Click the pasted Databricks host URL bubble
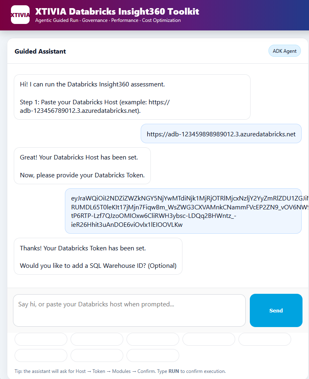 [x=221, y=134]
